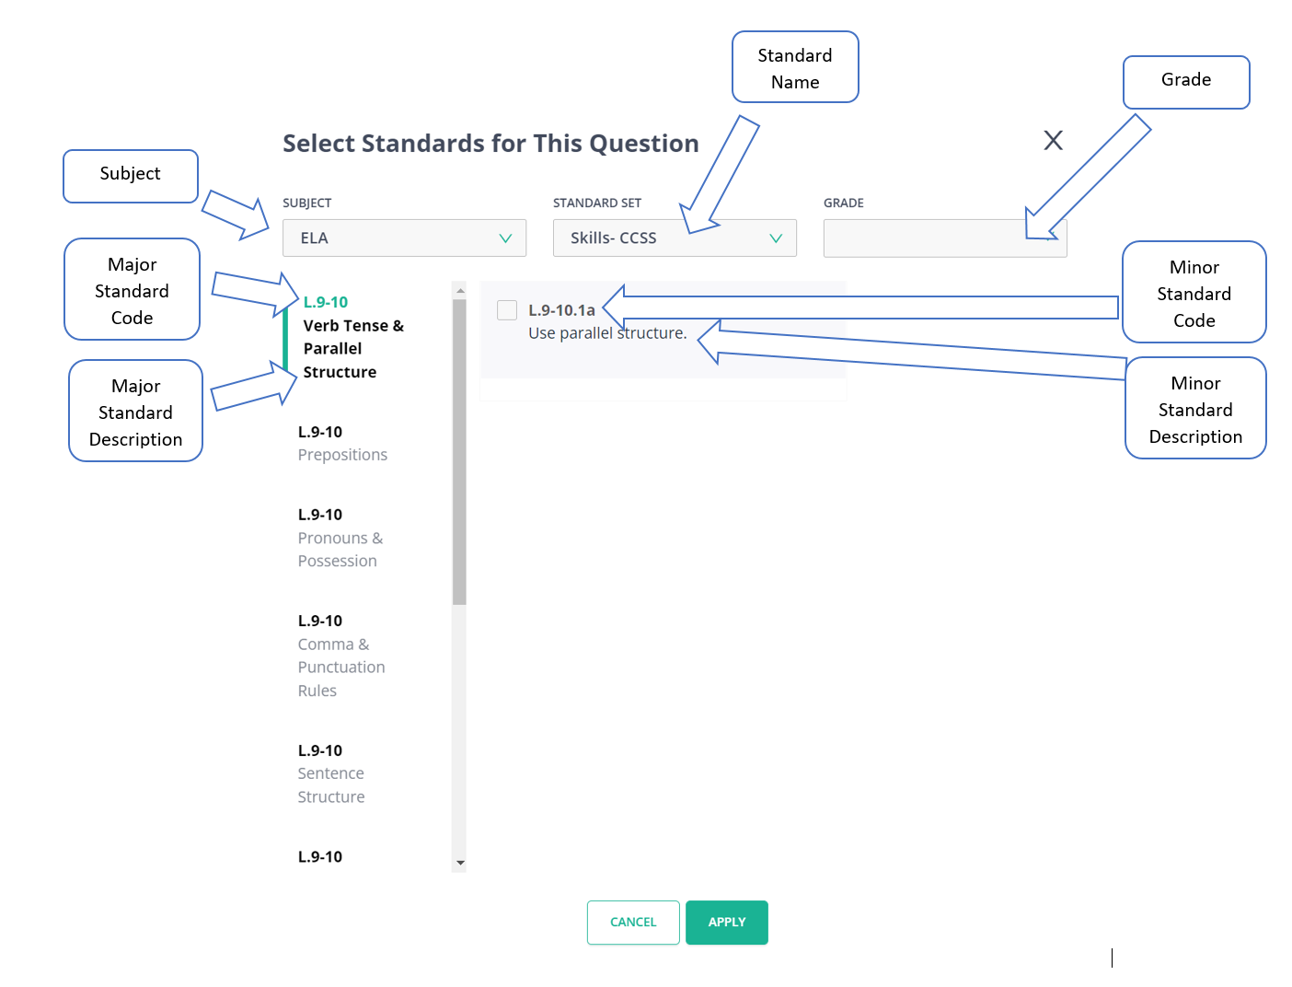
Task: Click the green Apply button
Action: pos(726,923)
